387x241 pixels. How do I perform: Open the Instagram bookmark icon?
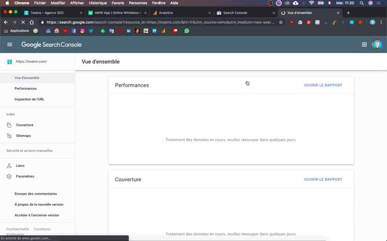click(x=82, y=31)
